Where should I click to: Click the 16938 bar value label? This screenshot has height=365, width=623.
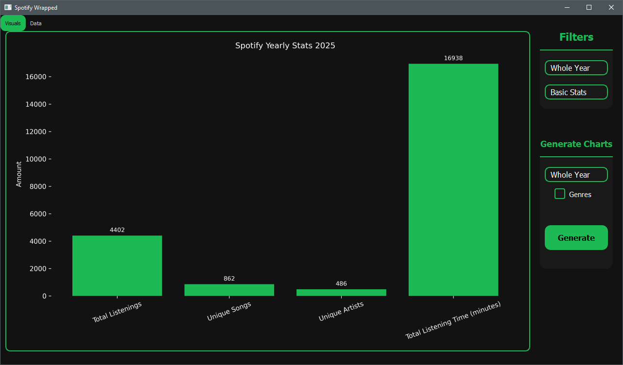tap(453, 58)
